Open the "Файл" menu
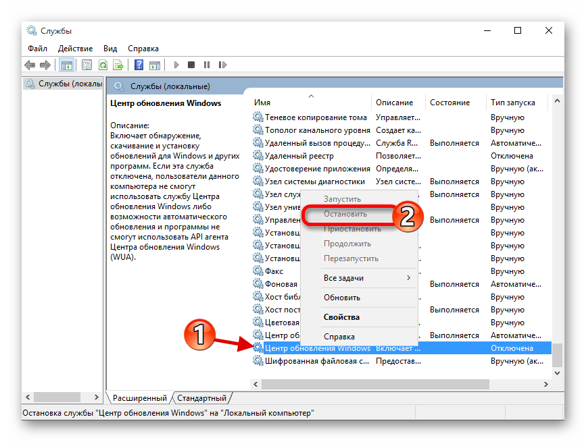The width and height of the screenshot is (586, 442). pyautogui.click(x=37, y=49)
